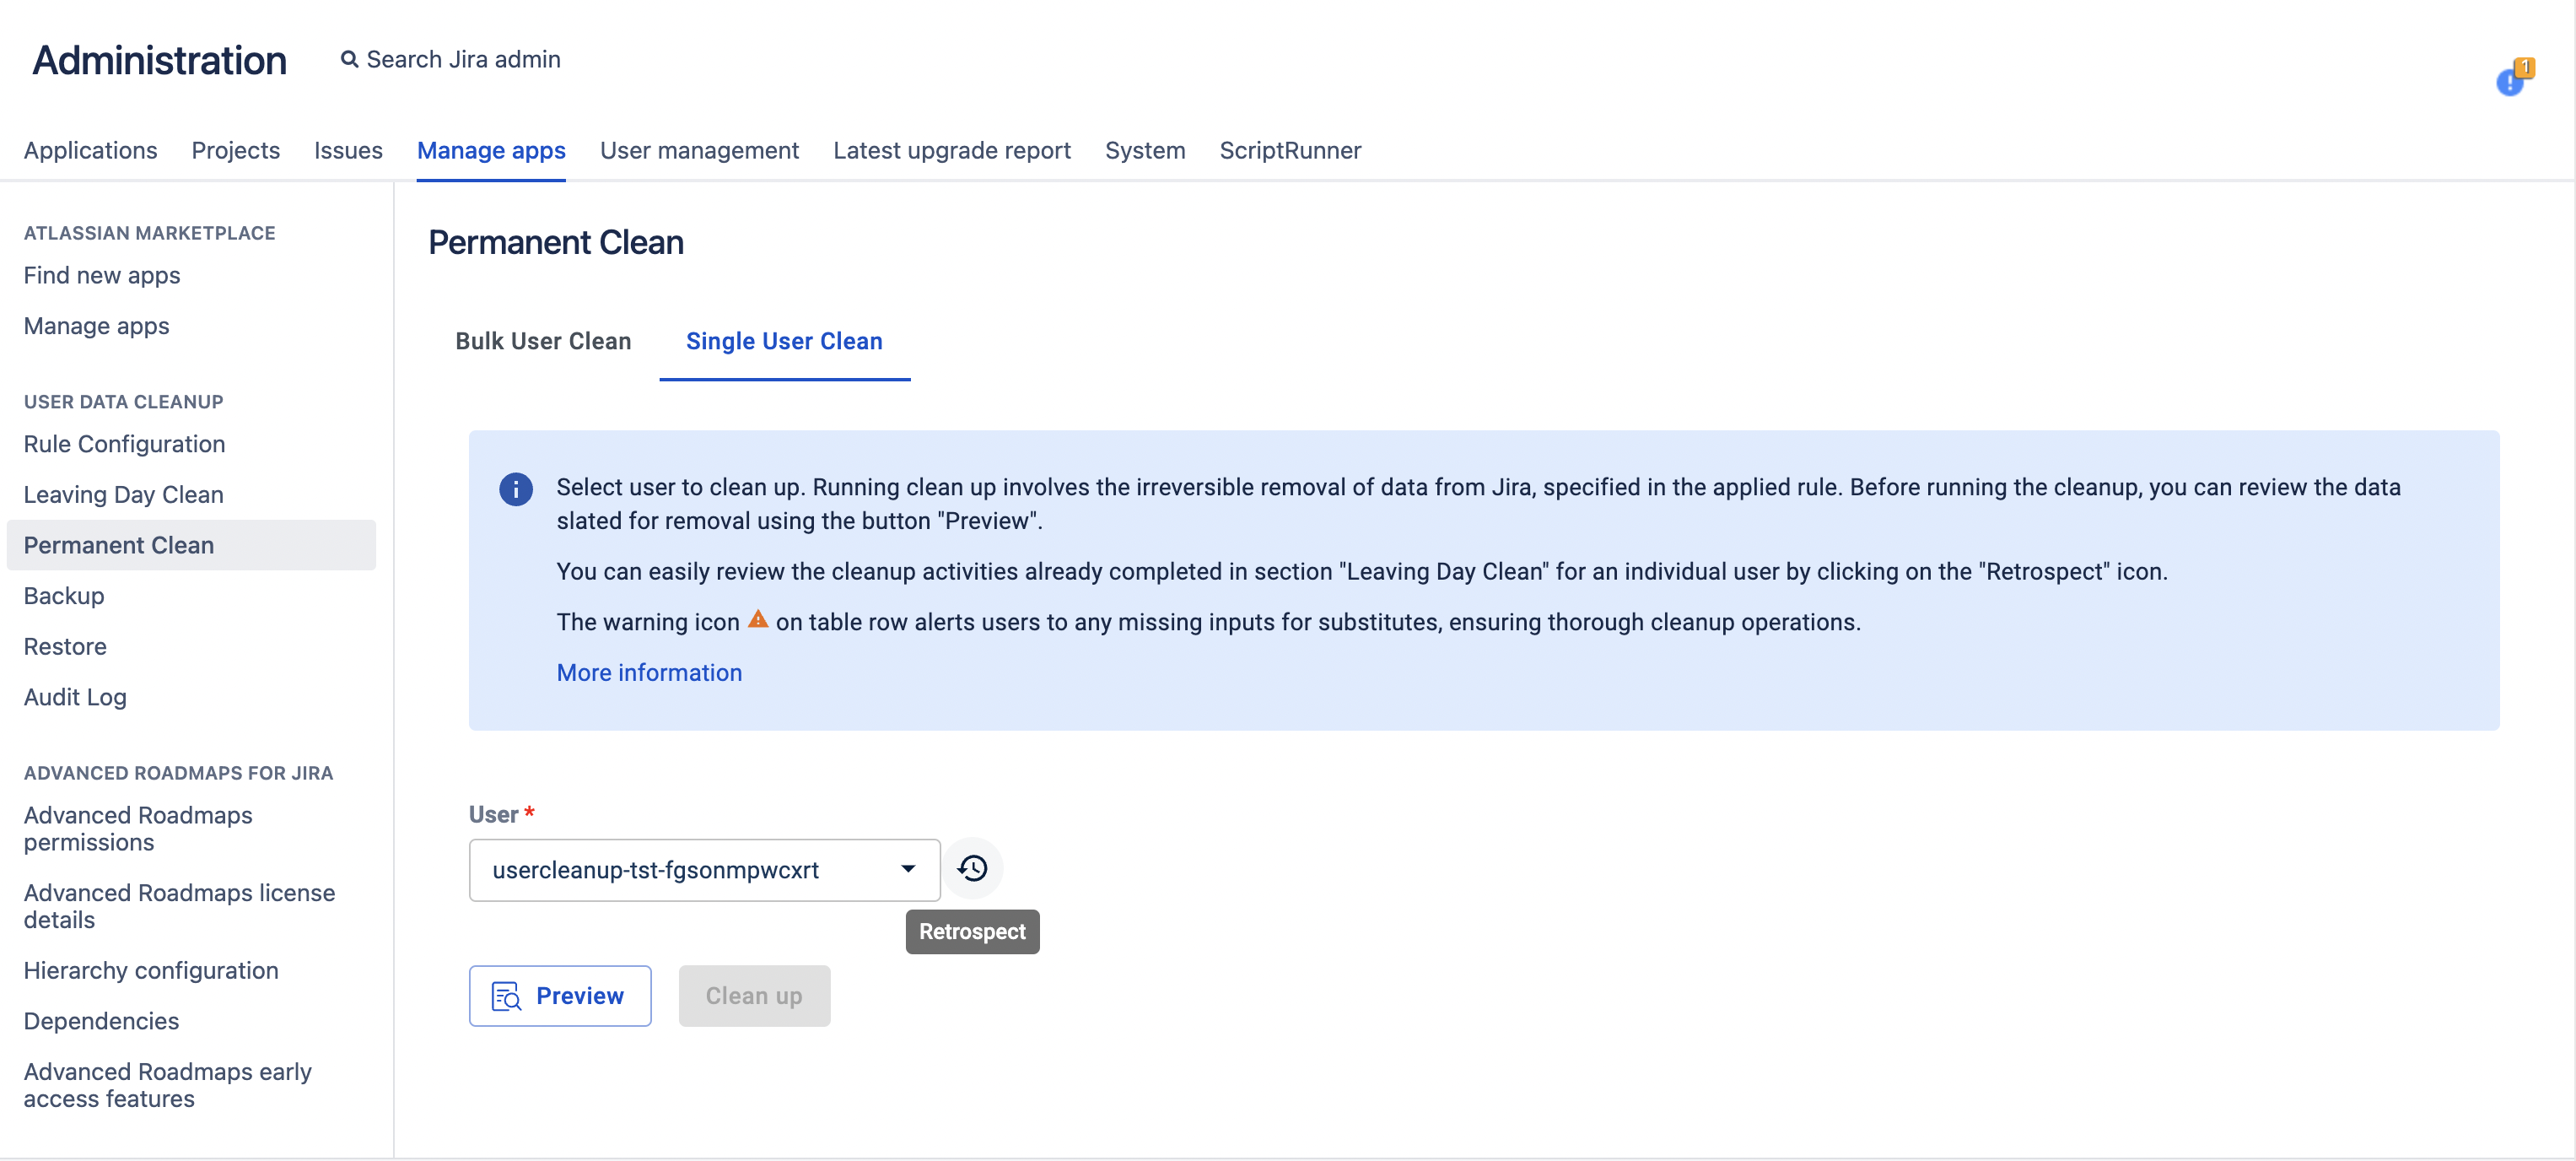The width and height of the screenshot is (2576, 1161).
Task: Follow the More information link
Action: coord(649,673)
